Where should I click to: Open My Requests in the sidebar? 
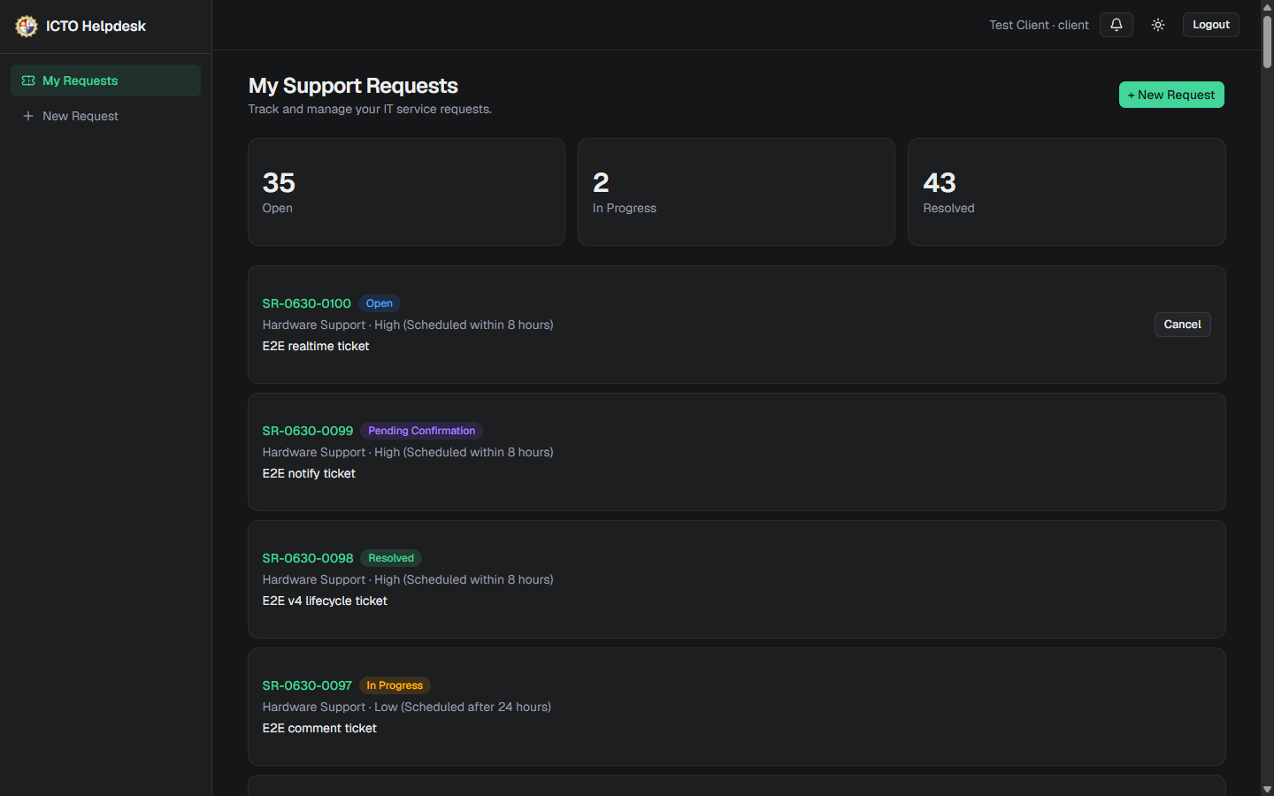[x=105, y=80]
